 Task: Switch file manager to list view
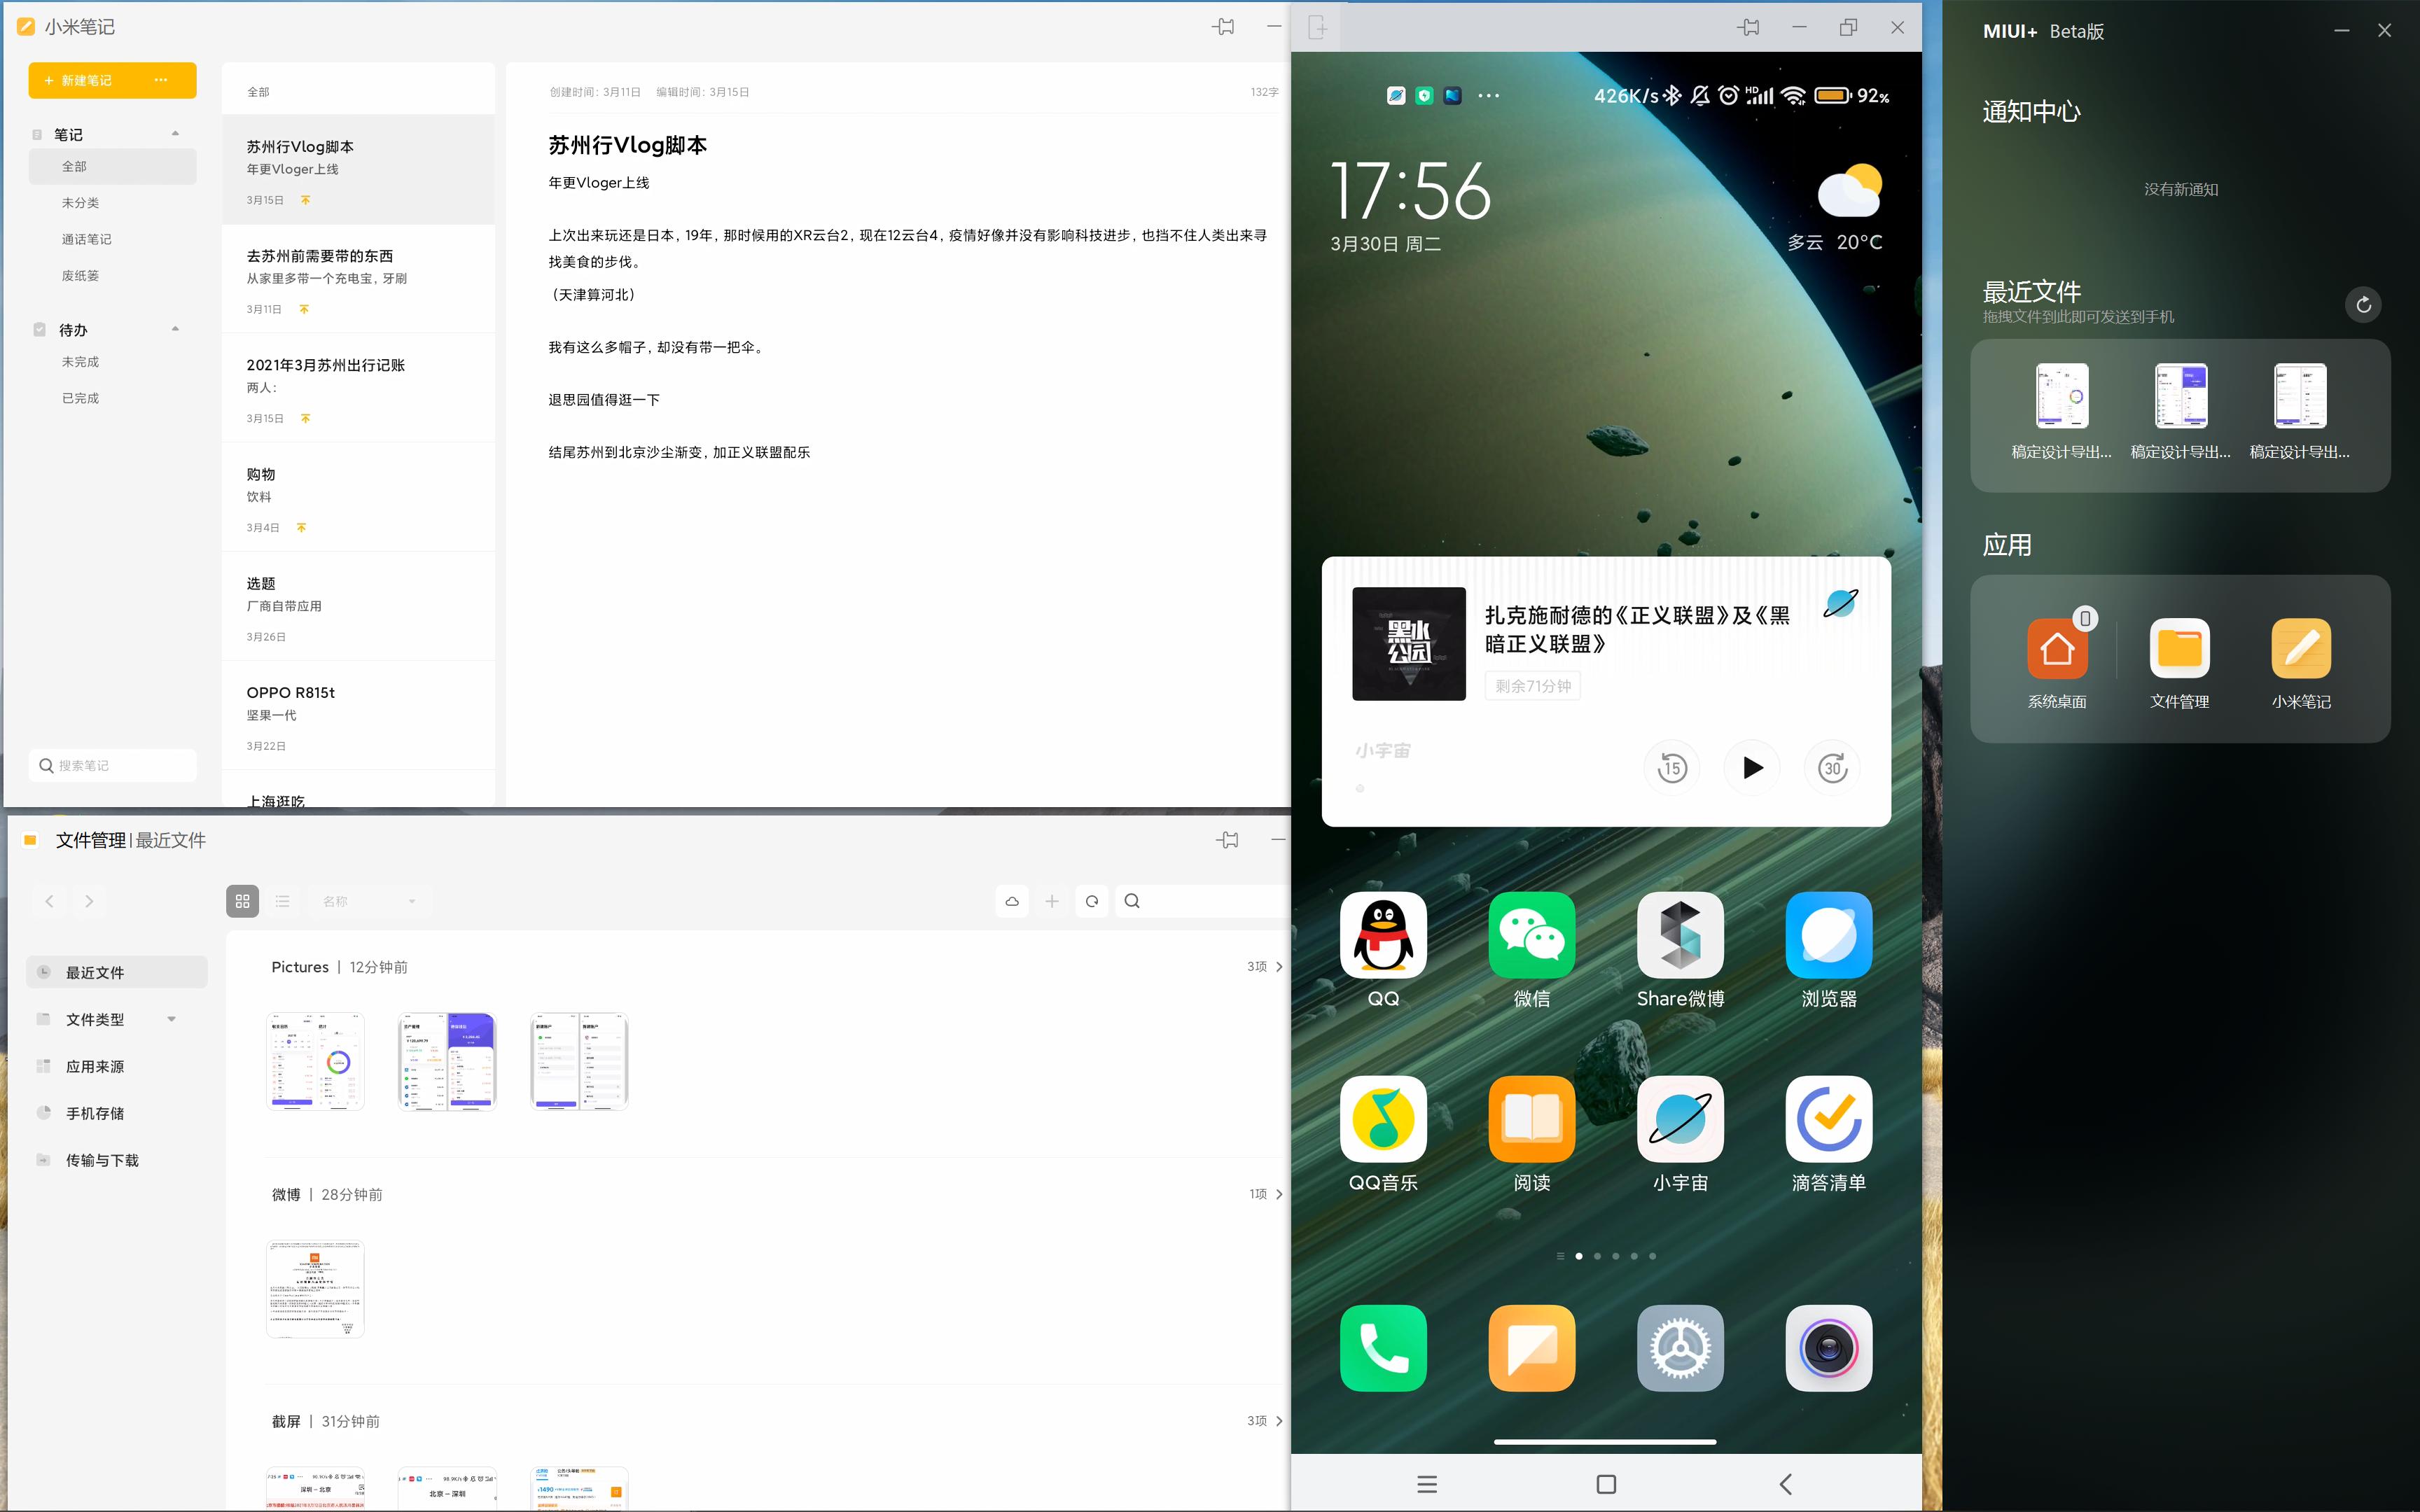point(283,900)
